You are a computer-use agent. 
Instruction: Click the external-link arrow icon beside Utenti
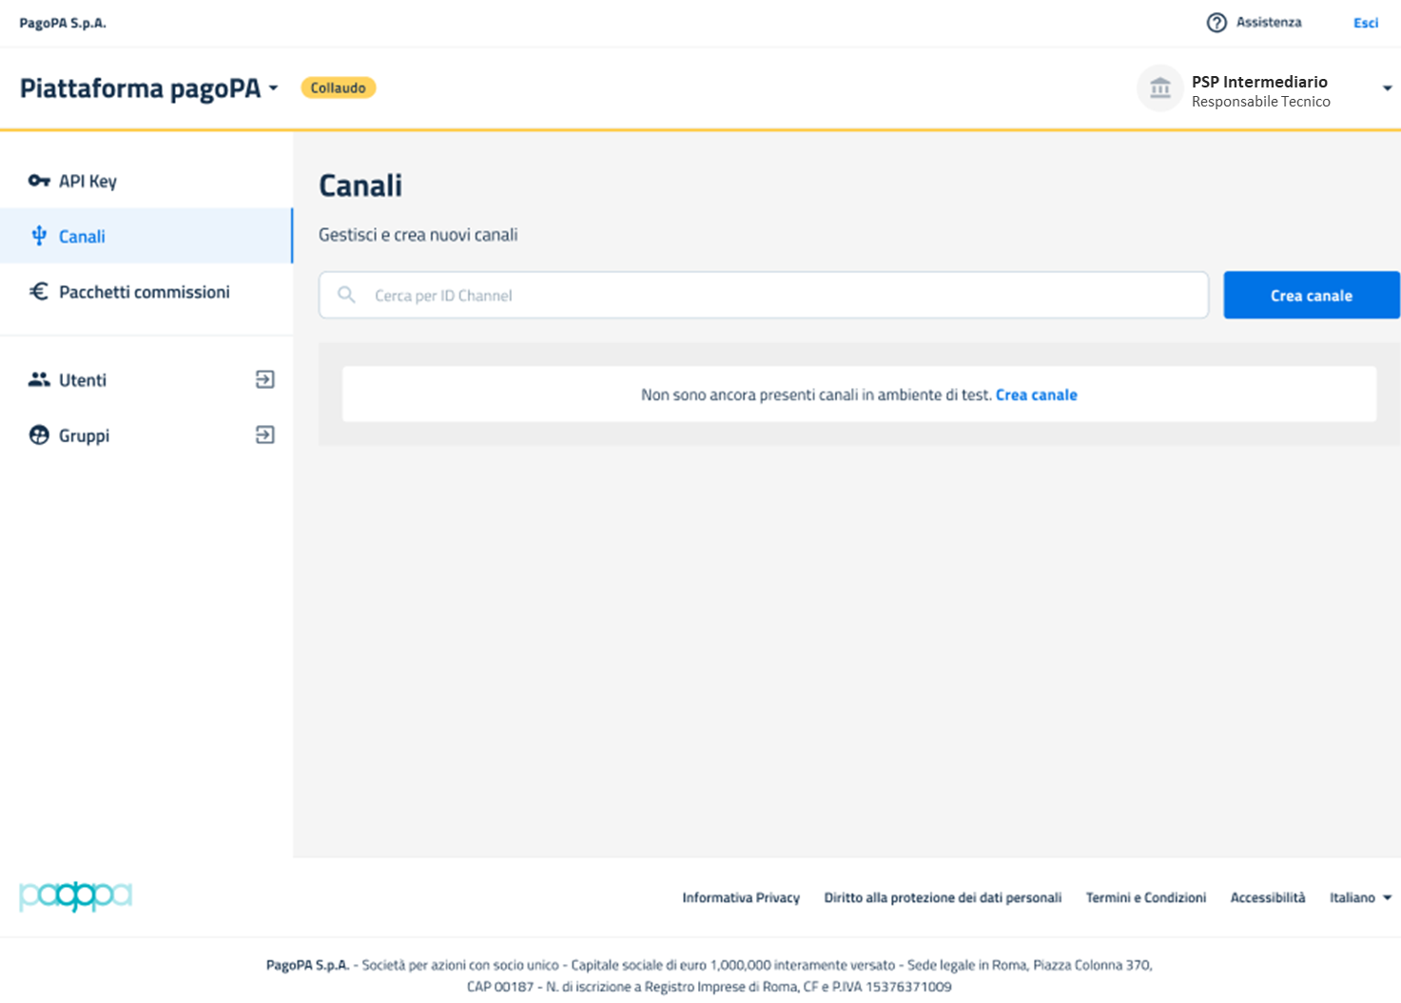(x=265, y=379)
